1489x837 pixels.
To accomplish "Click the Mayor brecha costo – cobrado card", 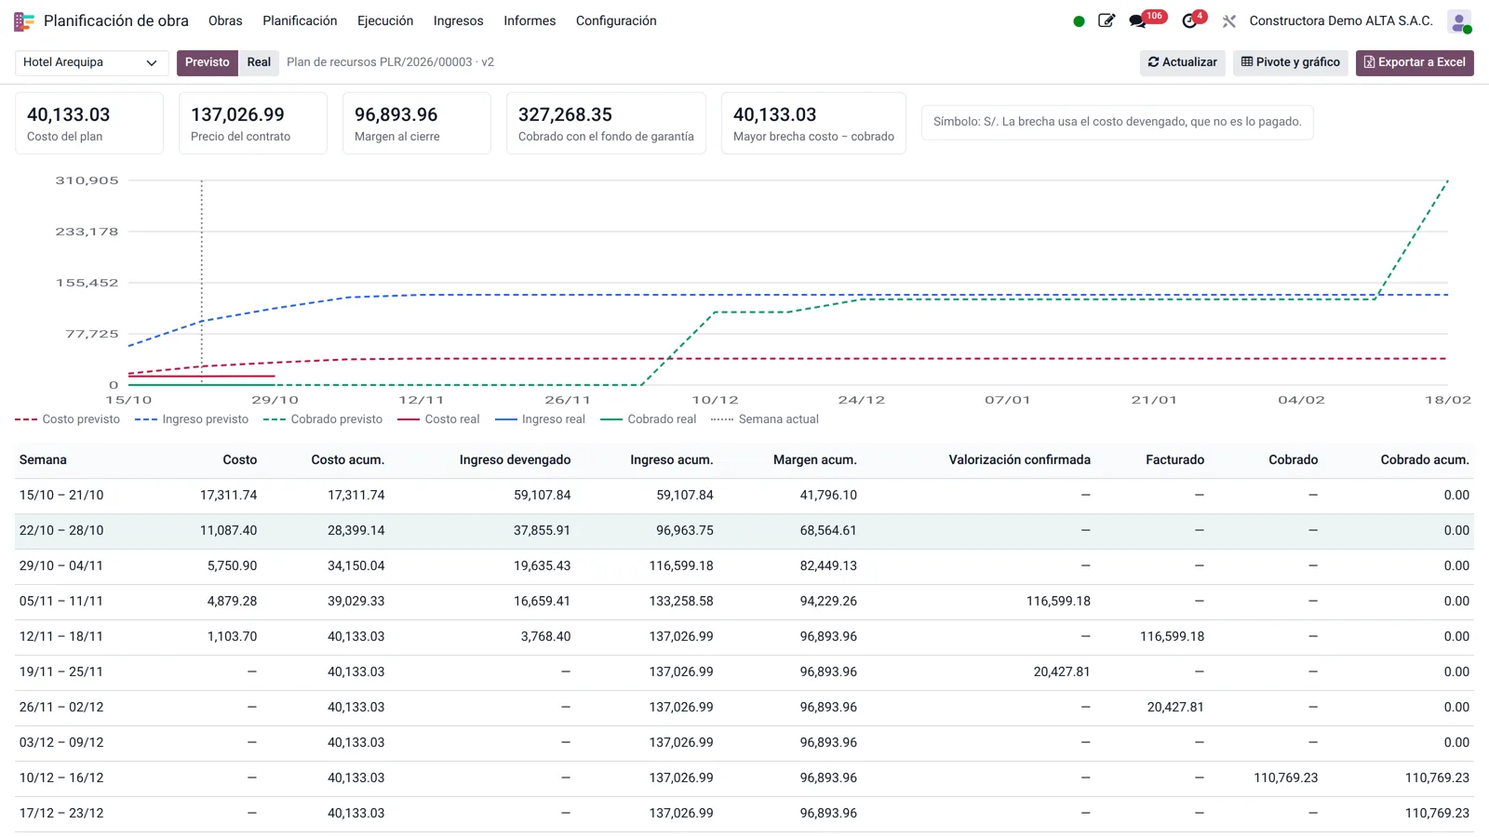I will pyautogui.click(x=813, y=123).
